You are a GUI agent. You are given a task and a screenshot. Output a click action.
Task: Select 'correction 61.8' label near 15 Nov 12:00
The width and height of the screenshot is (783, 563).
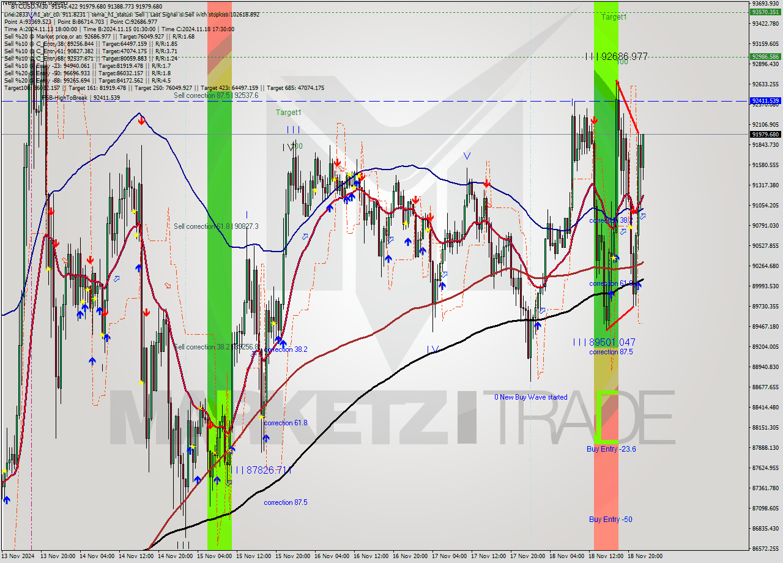[x=286, y=423]
